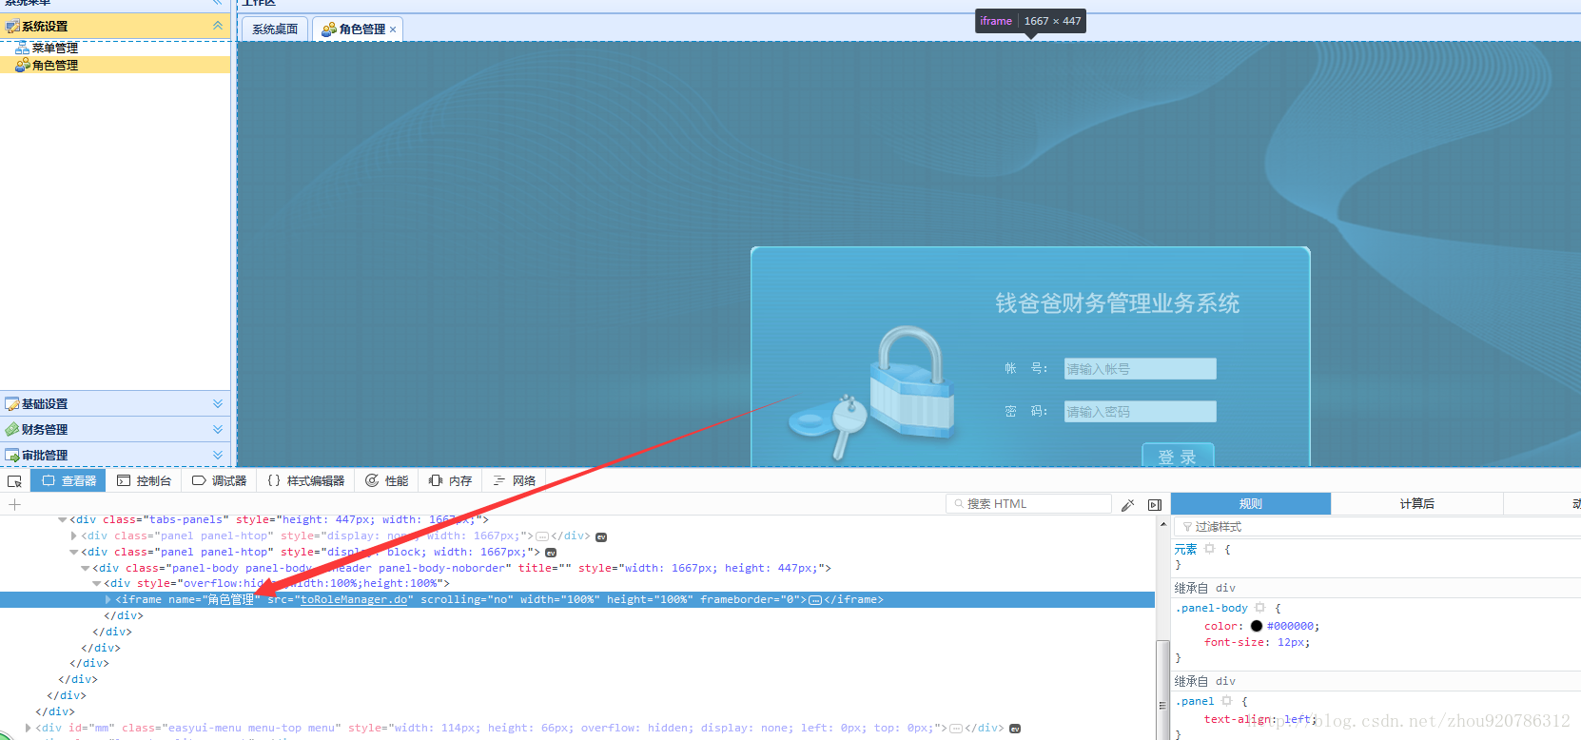Viewport: 1581px width, 740px height.
Task: Collapse the 系统设置 accordion panel
Action: pyautogui.click(x=218, y=26)
